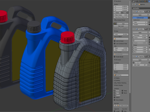The height and width of the screenshot is (112, 150).
Task: Enable Edge Info Length checkbox
Action: (x=115, y=111)
